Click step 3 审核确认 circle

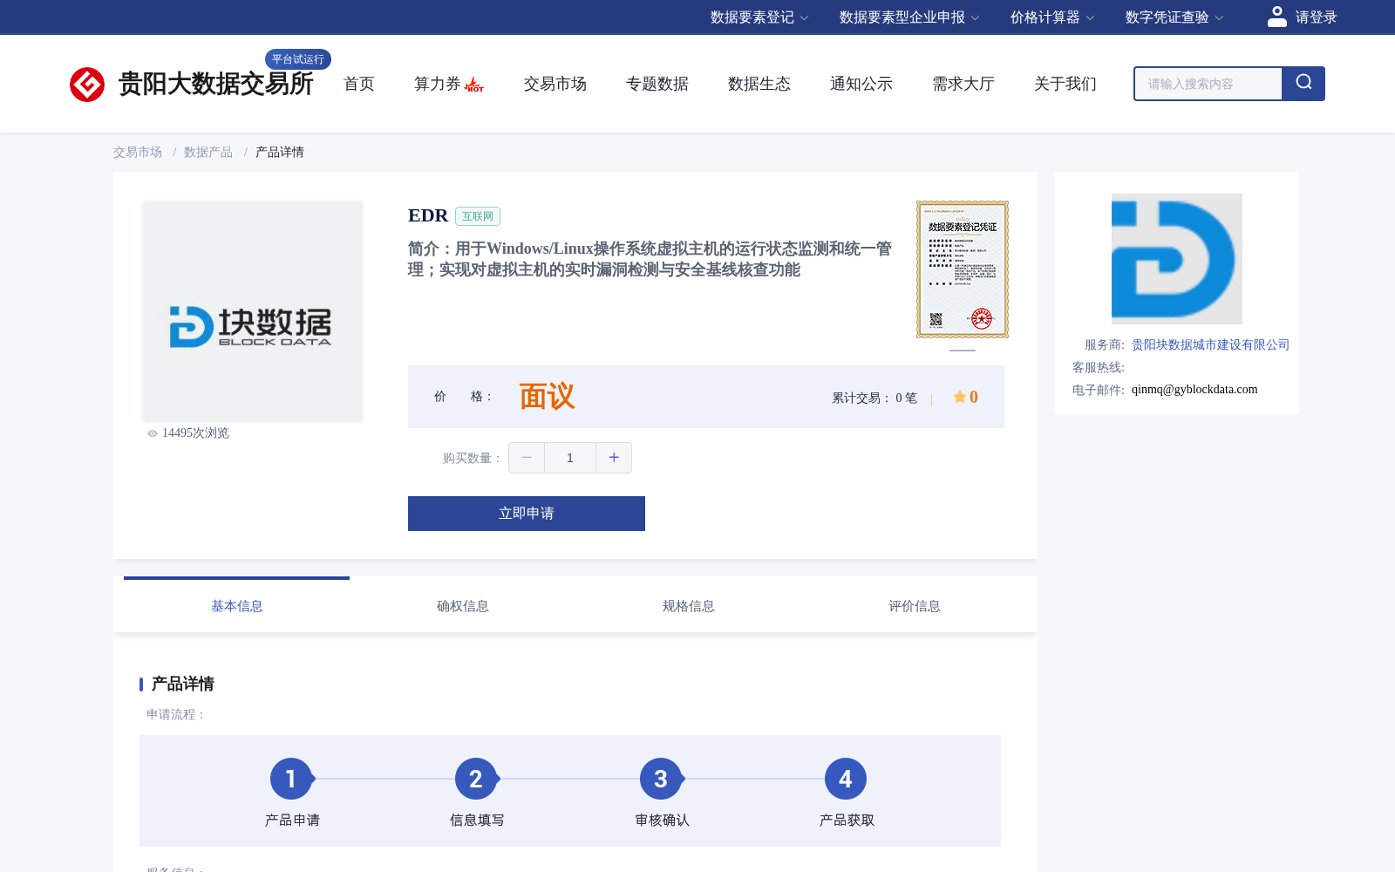point(661,779)
